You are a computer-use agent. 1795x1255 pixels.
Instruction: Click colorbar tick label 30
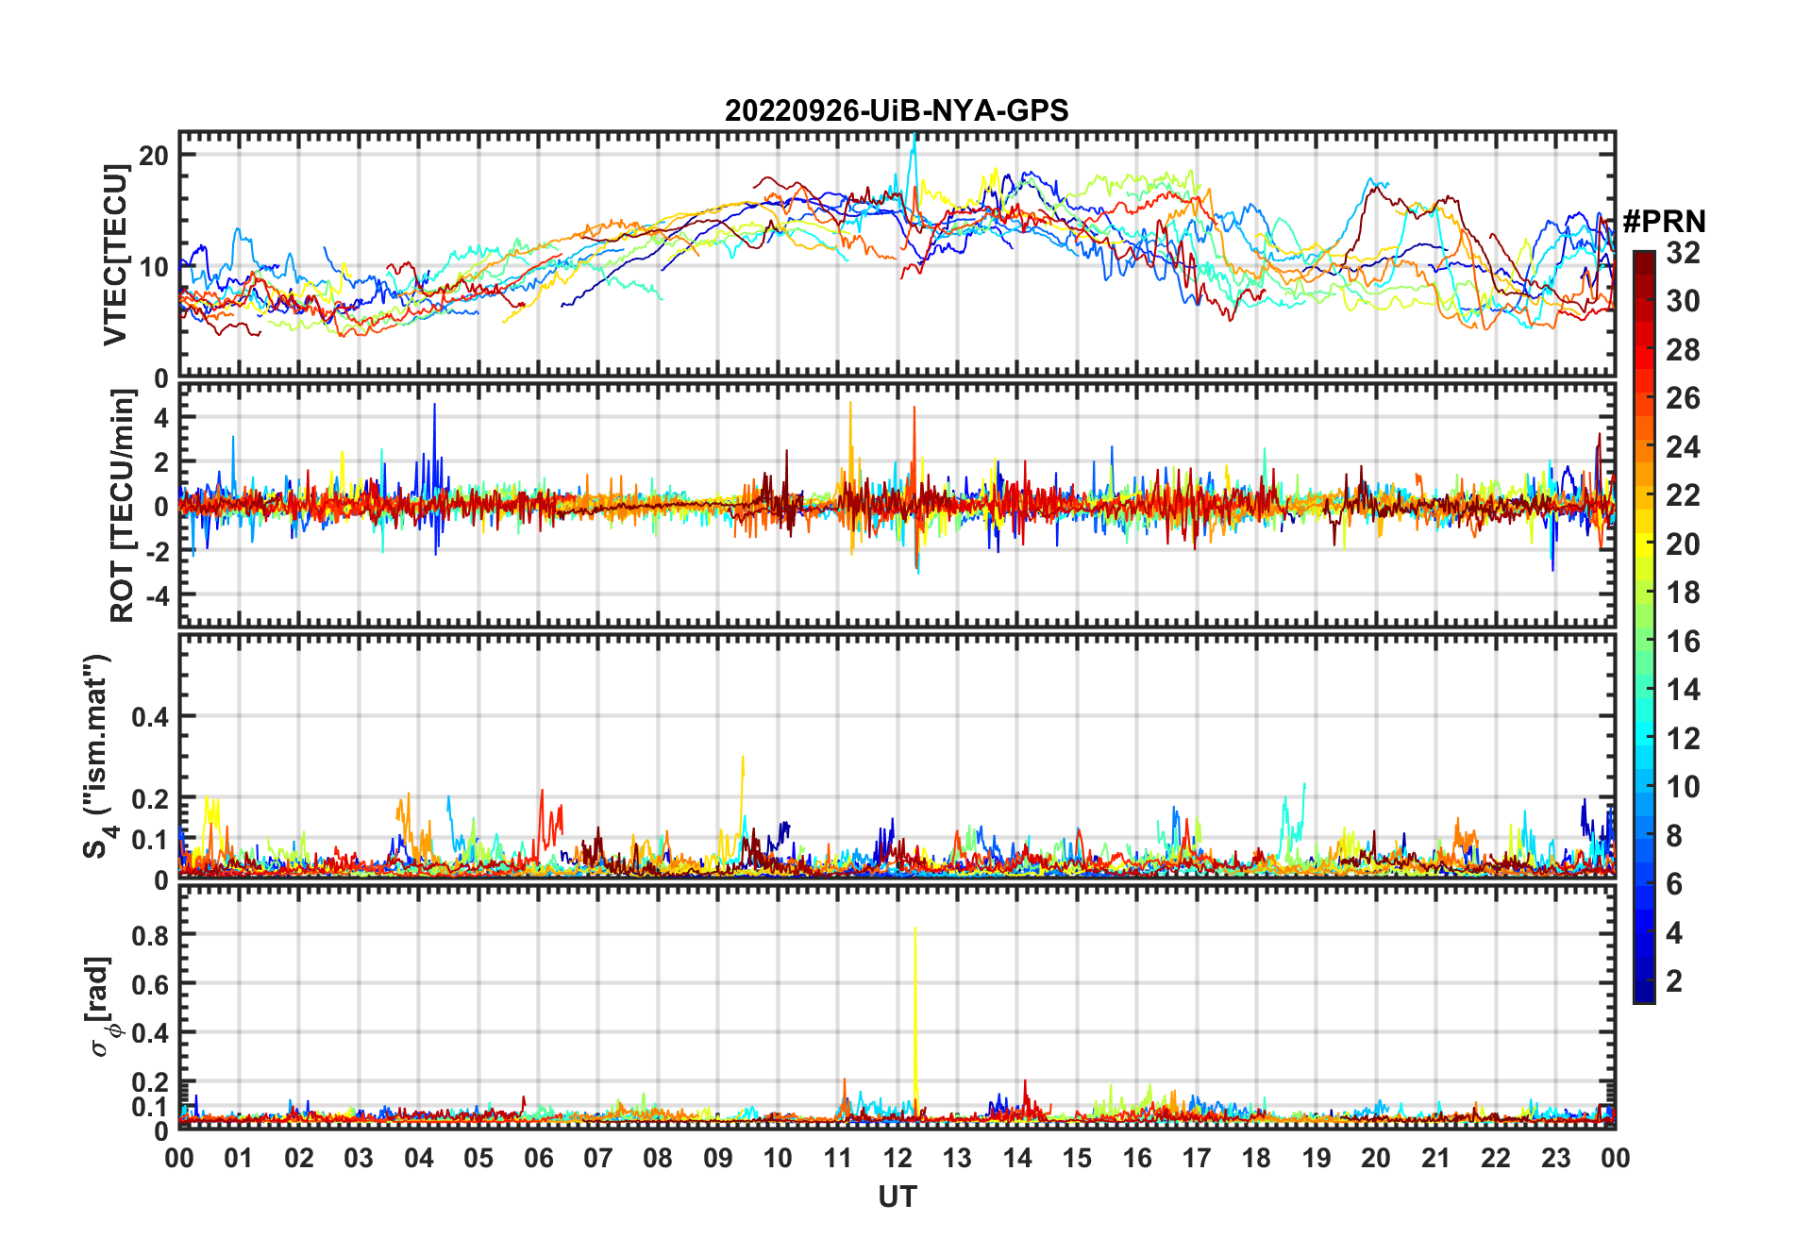1683,301
